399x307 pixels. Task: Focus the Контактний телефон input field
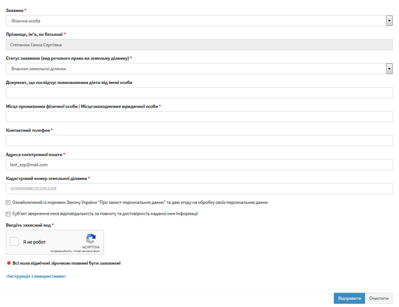coord(199,140)
